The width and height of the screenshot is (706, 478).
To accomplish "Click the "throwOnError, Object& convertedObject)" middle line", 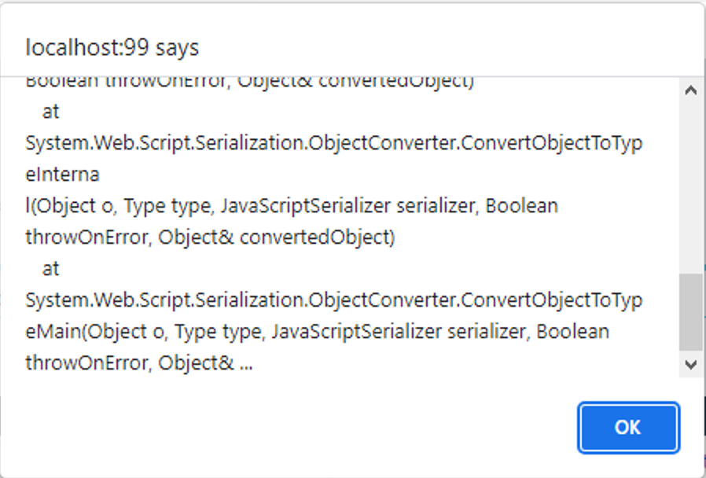I will click(x=210, y=237).
